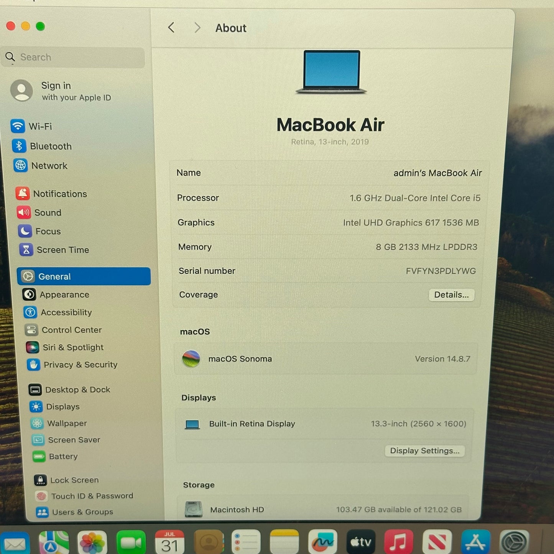Click the MacBook Air laptop image

tap(331, 72)
